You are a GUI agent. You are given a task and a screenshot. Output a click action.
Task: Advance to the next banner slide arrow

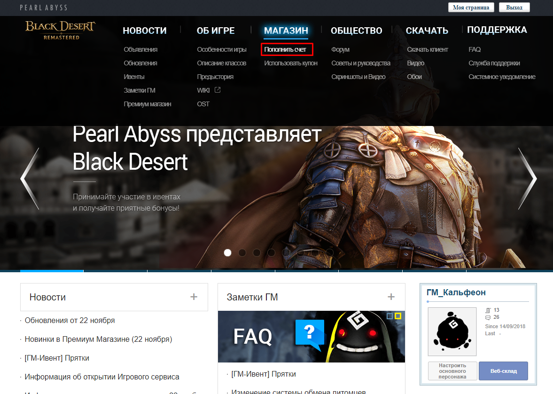(527, 179)
